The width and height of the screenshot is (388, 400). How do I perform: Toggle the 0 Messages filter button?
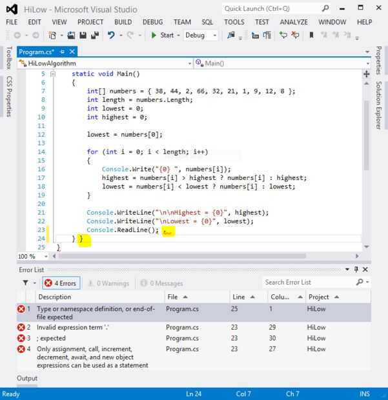(162, 283)
